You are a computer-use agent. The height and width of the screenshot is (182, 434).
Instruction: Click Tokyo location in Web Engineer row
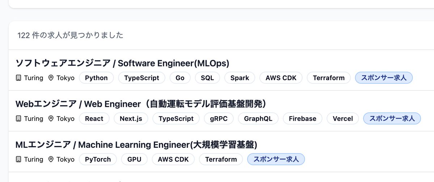pos(65,118)
